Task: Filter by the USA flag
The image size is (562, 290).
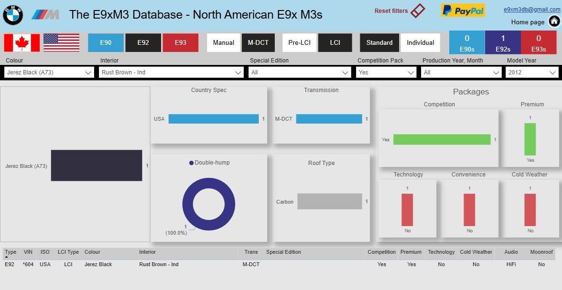Action: [62, 43]
